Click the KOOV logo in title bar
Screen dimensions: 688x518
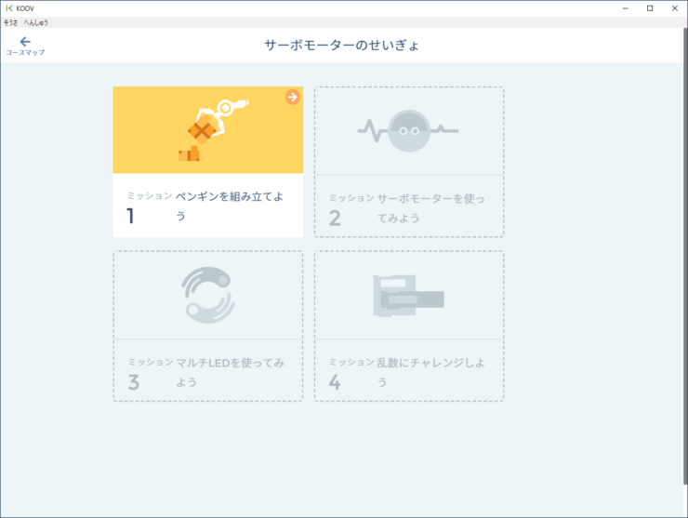click(9, 8)
